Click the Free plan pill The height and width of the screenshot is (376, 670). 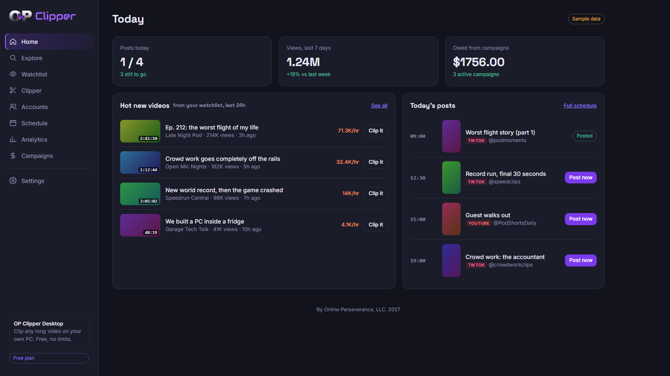tap(49, 358)
